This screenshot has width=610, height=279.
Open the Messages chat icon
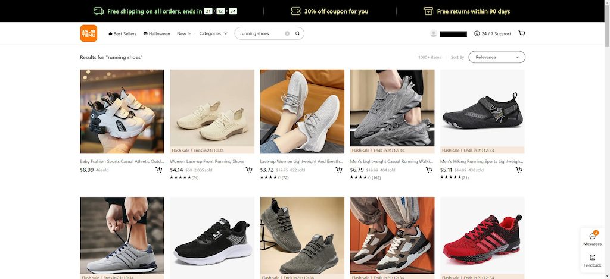pyautogui.click(x=592, y=237)
